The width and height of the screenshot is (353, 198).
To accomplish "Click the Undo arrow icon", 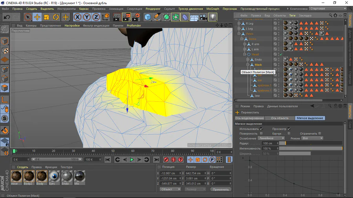I will [7, 17].
